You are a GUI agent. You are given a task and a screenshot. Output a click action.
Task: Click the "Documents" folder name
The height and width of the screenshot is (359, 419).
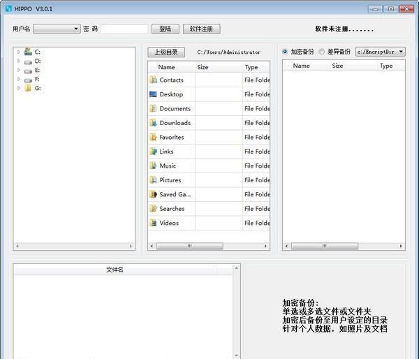(x=175, y=108)
